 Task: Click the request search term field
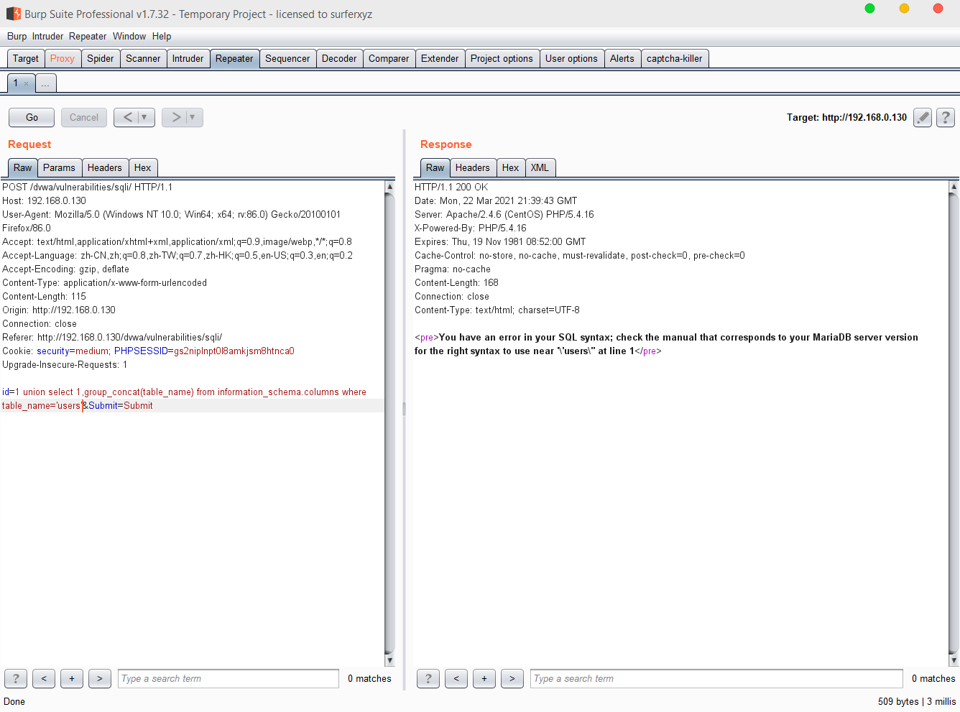229,678
